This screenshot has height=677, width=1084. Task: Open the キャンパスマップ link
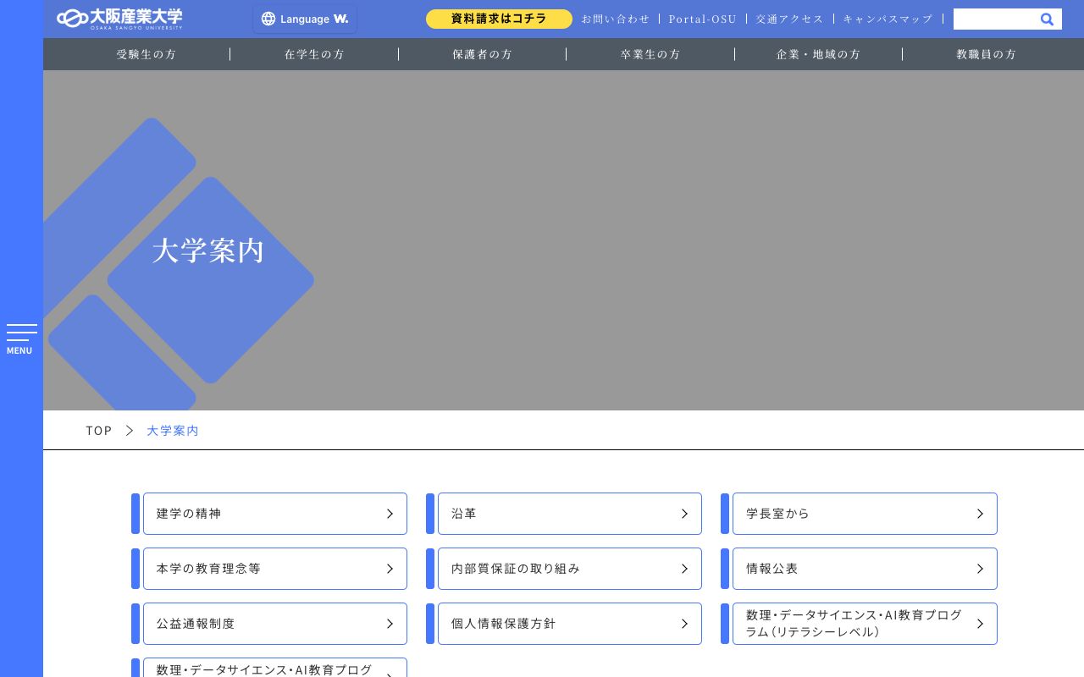888,19
